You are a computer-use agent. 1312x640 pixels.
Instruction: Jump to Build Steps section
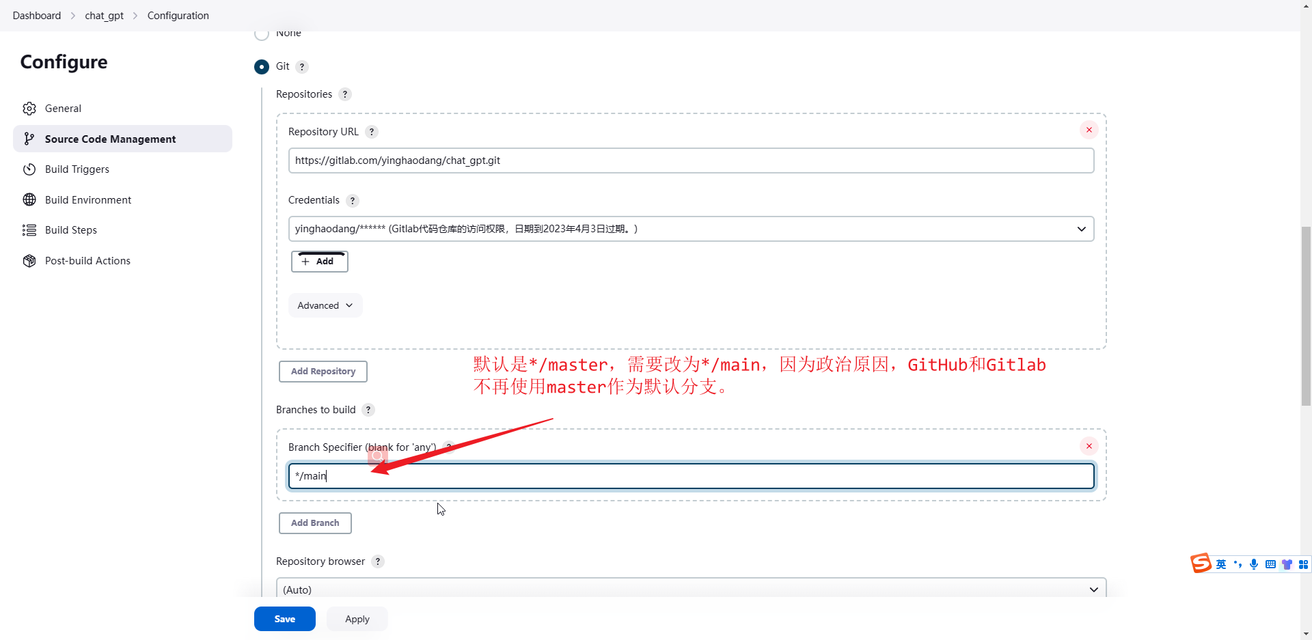tap(70, 230)
